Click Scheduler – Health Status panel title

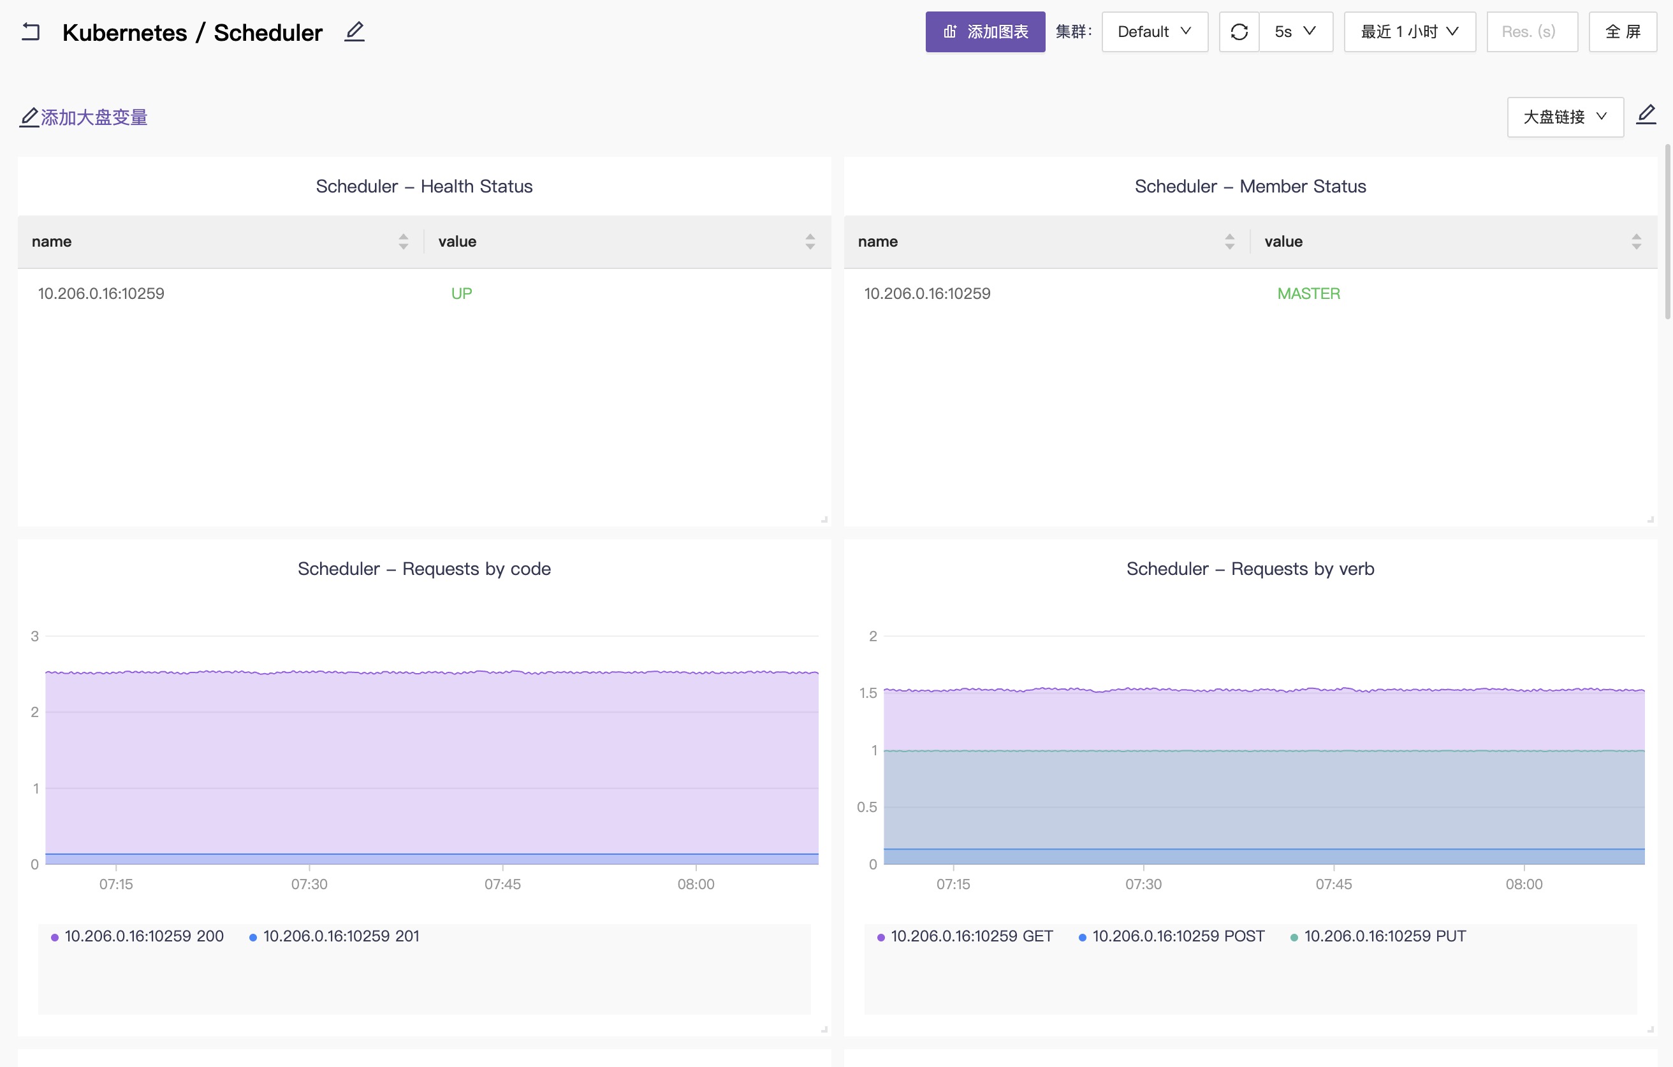(424, 186)
